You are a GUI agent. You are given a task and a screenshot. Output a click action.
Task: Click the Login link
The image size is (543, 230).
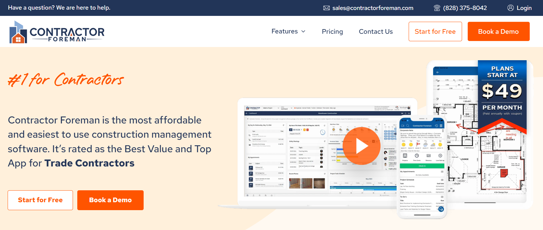coord(524,8)
